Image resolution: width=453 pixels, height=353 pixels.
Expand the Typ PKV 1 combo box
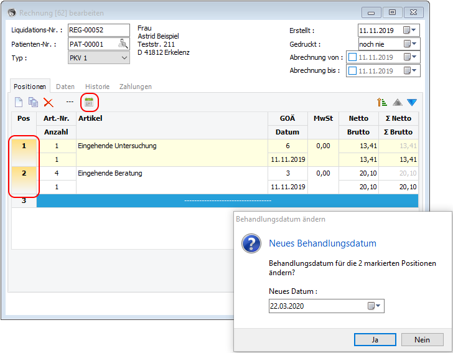(99, 58)
